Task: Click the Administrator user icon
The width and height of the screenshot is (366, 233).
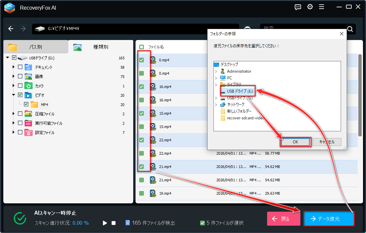Action: coord(223,71)
